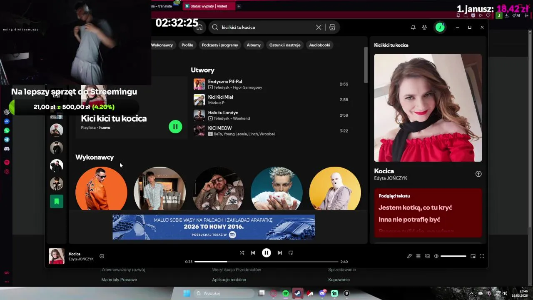Open Opera GX icon in the taskbar
This screenshot has height=300, width=533.
[x=274, y=293]
